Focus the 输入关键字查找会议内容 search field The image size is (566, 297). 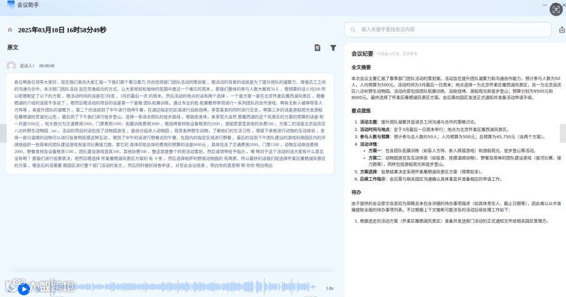(x=448, y=29)
